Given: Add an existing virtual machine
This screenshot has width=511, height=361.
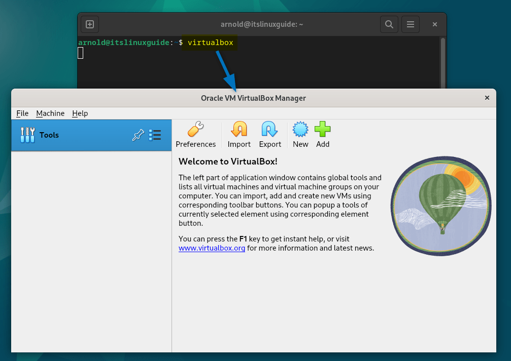Looking at the screenshot, I should pos(322,134).
